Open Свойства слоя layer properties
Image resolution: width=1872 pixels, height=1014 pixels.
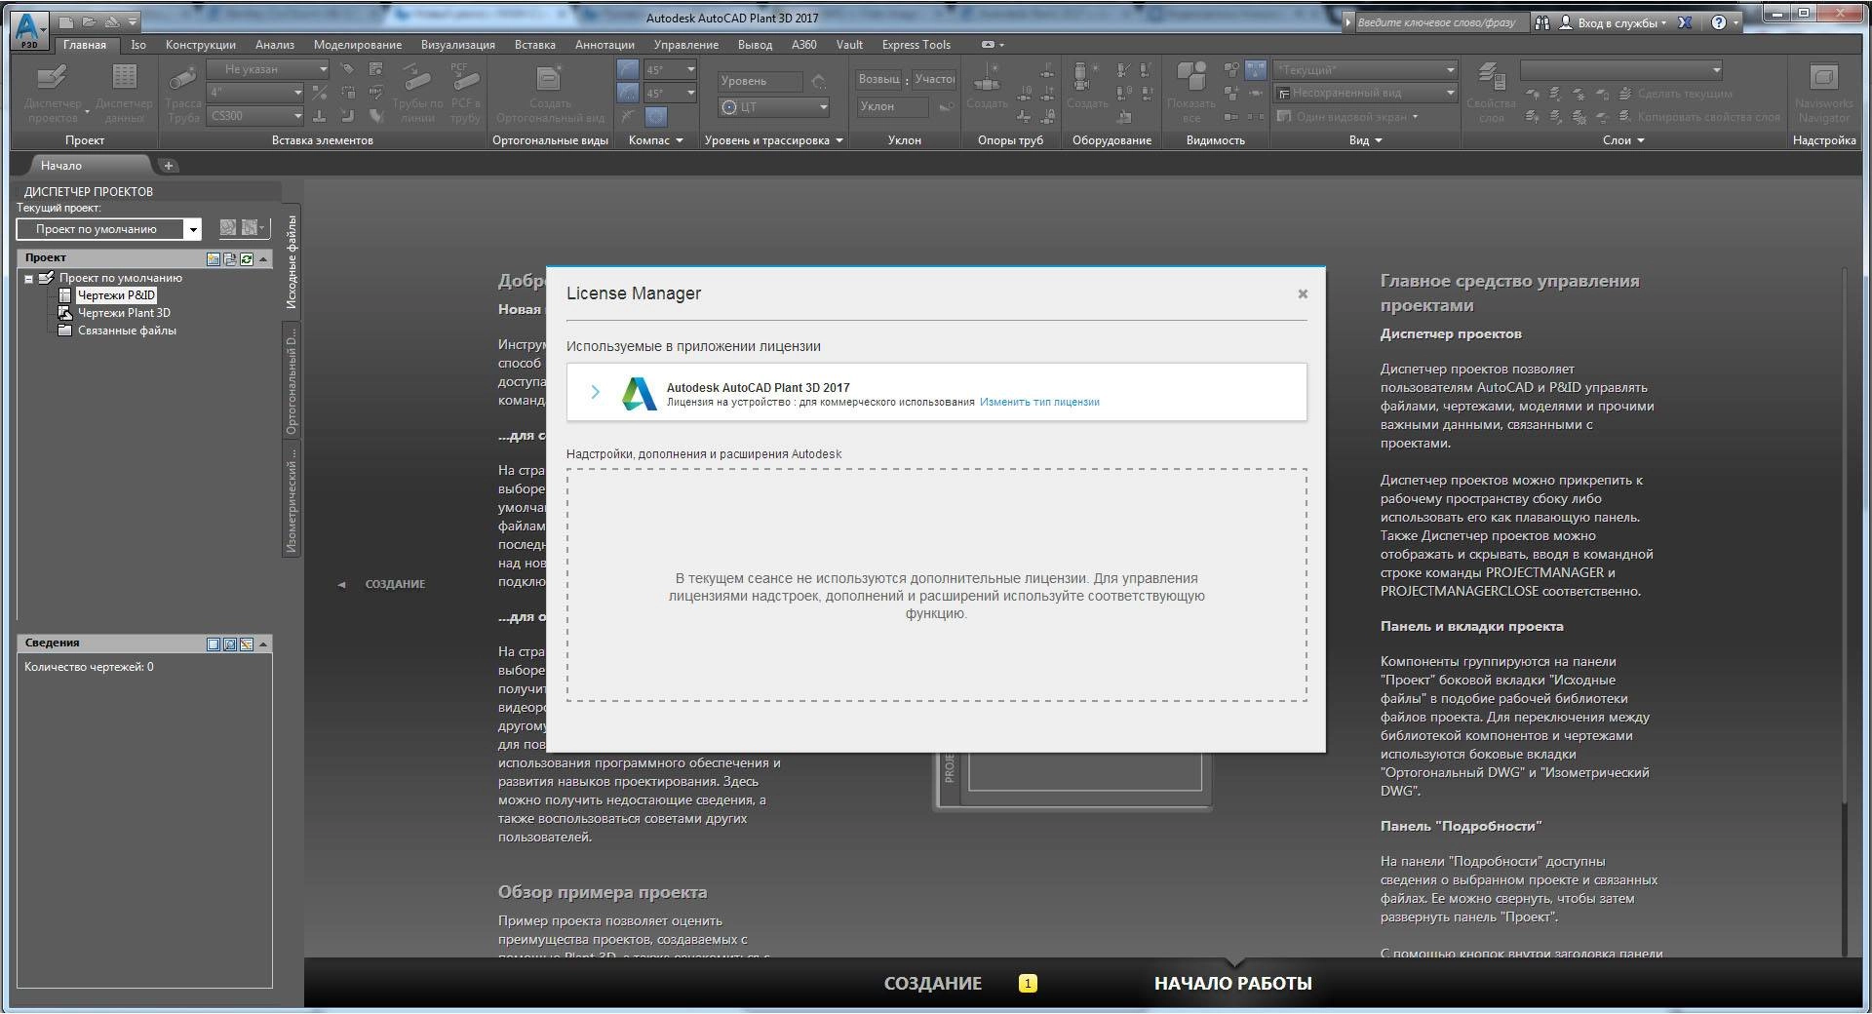pos(1490,94)
